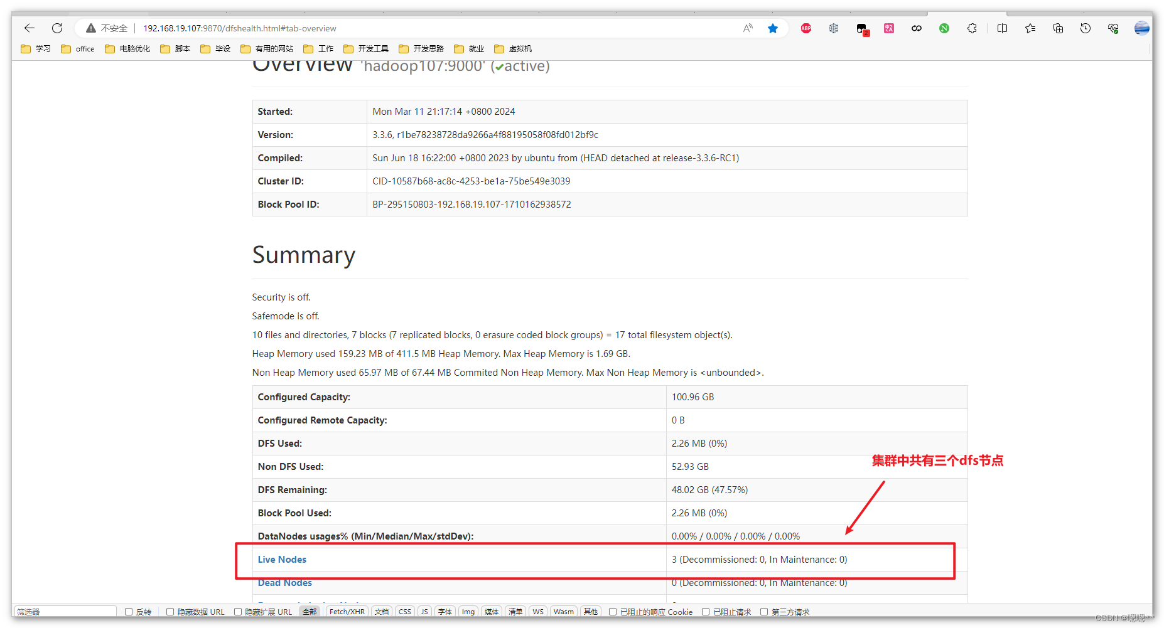The image size is (1164, 628).
Task: Open the Dead Nodes link
Action: pos(284,583)
